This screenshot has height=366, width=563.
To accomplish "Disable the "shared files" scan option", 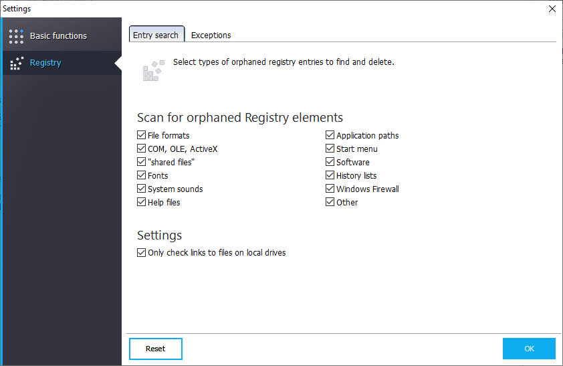I will coord(142,162).
